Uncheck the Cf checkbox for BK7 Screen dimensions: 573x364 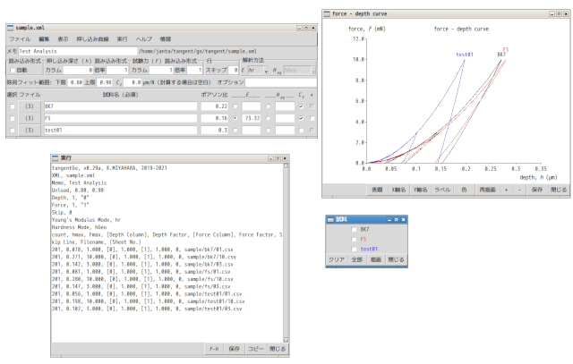click(301, 106)
